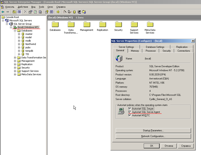The image size is (201, 155).
Task: Select the pubs database in tree
Action: [28, 48]
